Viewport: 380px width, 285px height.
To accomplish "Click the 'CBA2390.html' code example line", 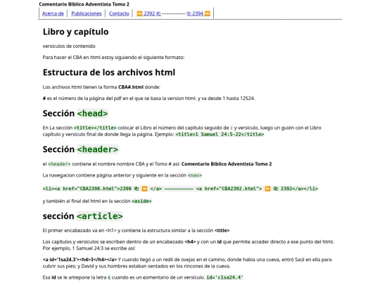I will click(x=180, y=189).
